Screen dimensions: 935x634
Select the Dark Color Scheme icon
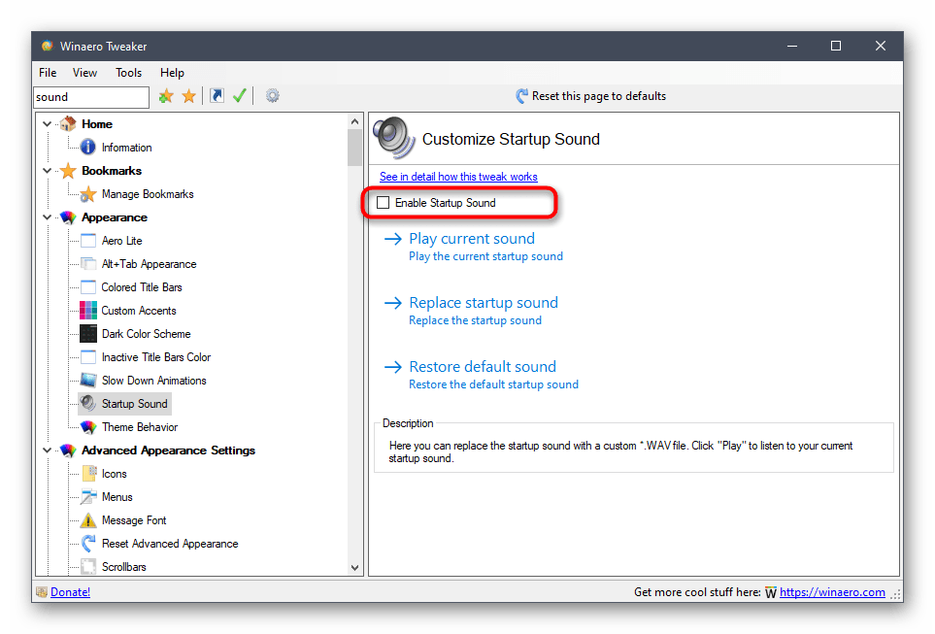tap(88, 333)
